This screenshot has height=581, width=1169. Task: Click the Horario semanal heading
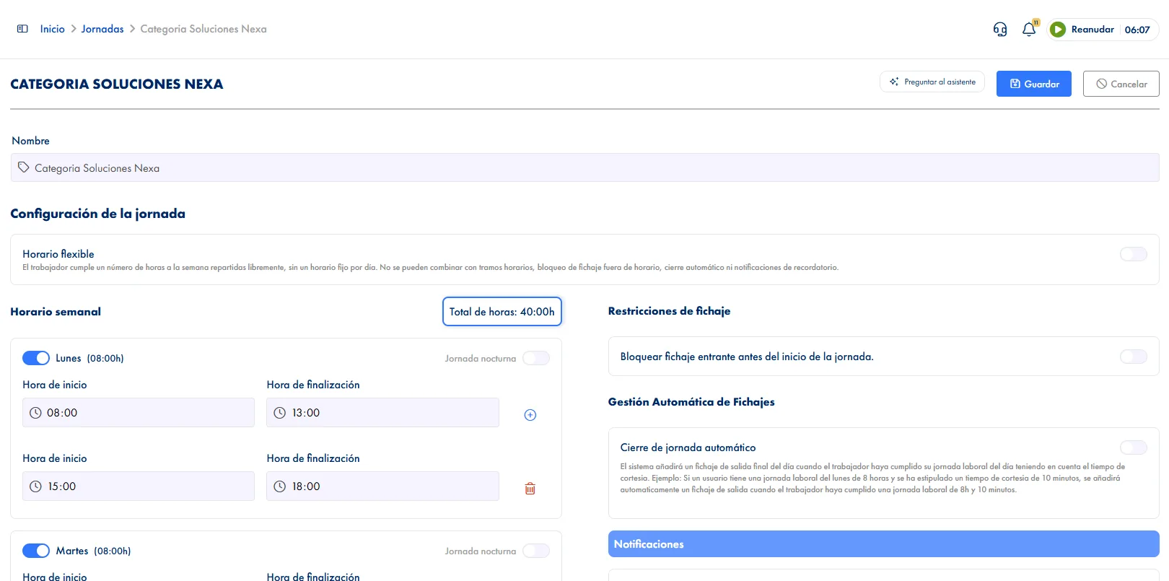coord(56,312)
